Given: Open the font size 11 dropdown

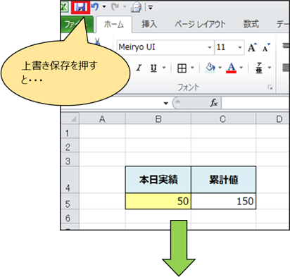Looking at the screenshot, I should tap(240, 47).
